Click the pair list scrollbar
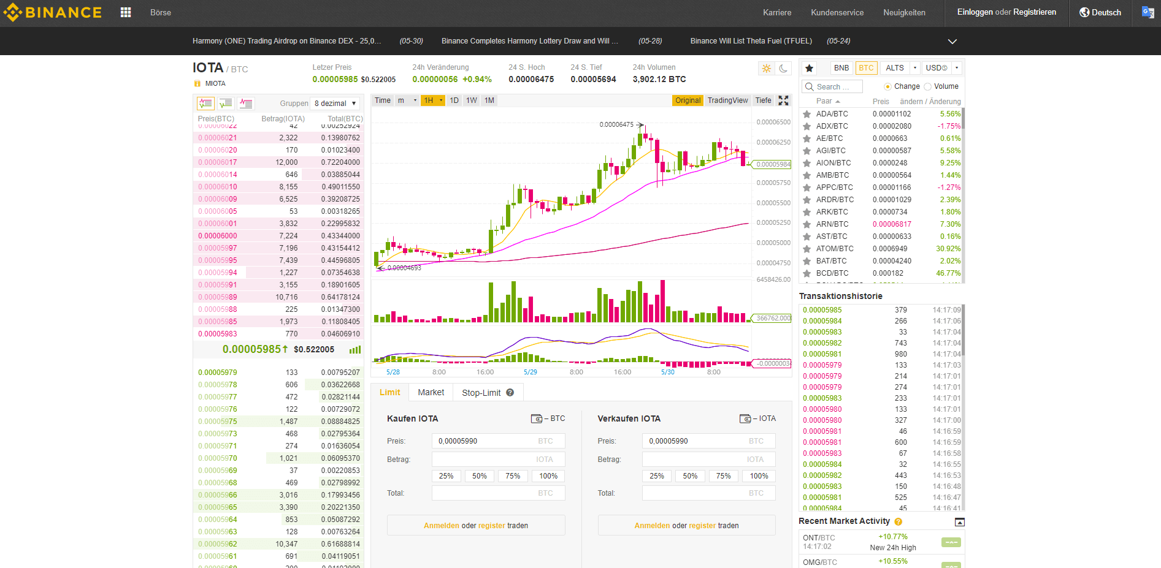 [963, 119]
